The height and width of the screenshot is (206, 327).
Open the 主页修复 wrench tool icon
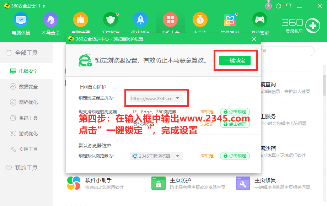click(x=243, y=183)
